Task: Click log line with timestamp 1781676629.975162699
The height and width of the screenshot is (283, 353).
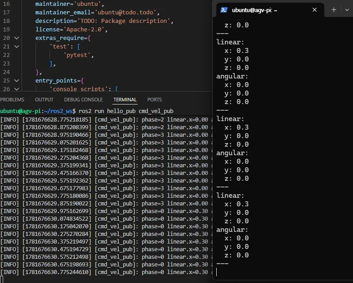Action: (106, 211)
